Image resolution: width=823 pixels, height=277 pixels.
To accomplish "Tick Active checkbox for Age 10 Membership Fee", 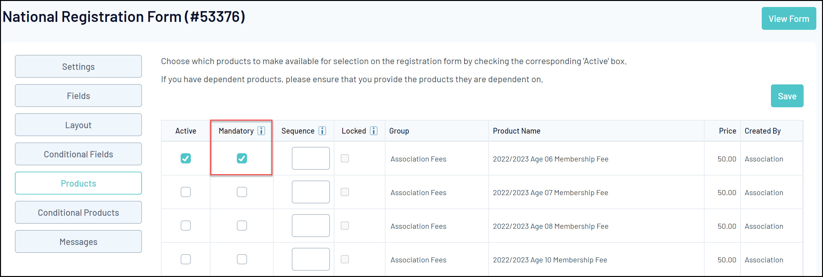I will point(186,259).
